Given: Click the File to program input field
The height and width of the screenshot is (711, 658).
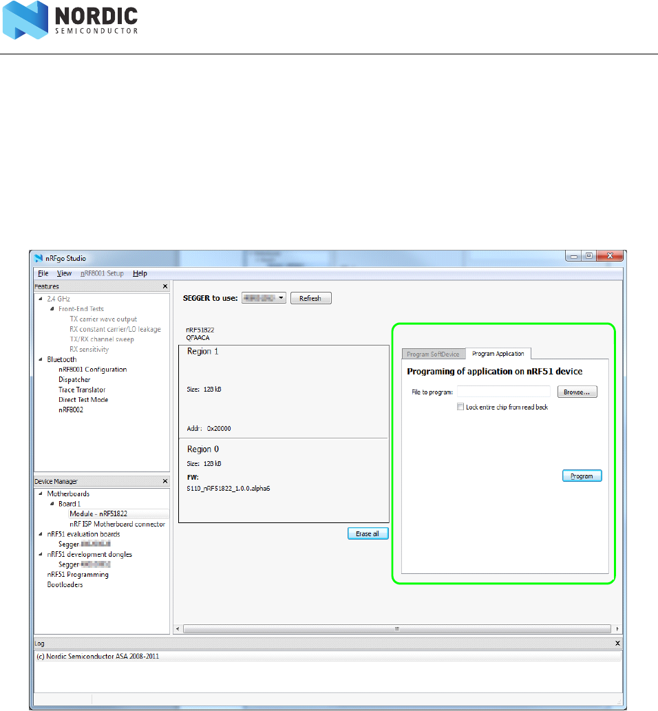Looking at the screenshot, I should (503, 392).
